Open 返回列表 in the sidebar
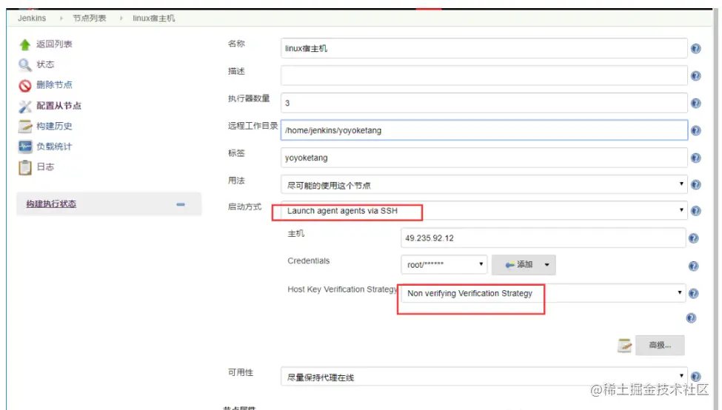The image size is (722, 410). (x=54, y=44)
